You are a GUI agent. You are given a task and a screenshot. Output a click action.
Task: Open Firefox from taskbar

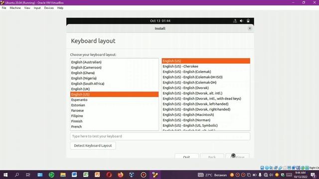[x=121, y=175]
